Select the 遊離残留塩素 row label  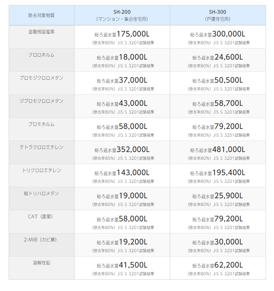point(41,32)
